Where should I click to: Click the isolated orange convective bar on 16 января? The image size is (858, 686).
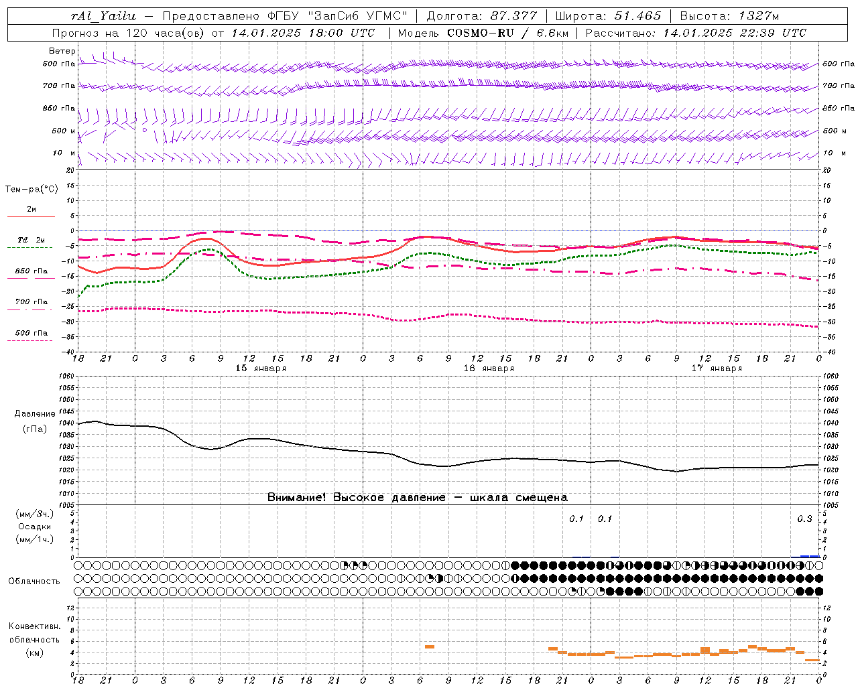pos(430,646)
